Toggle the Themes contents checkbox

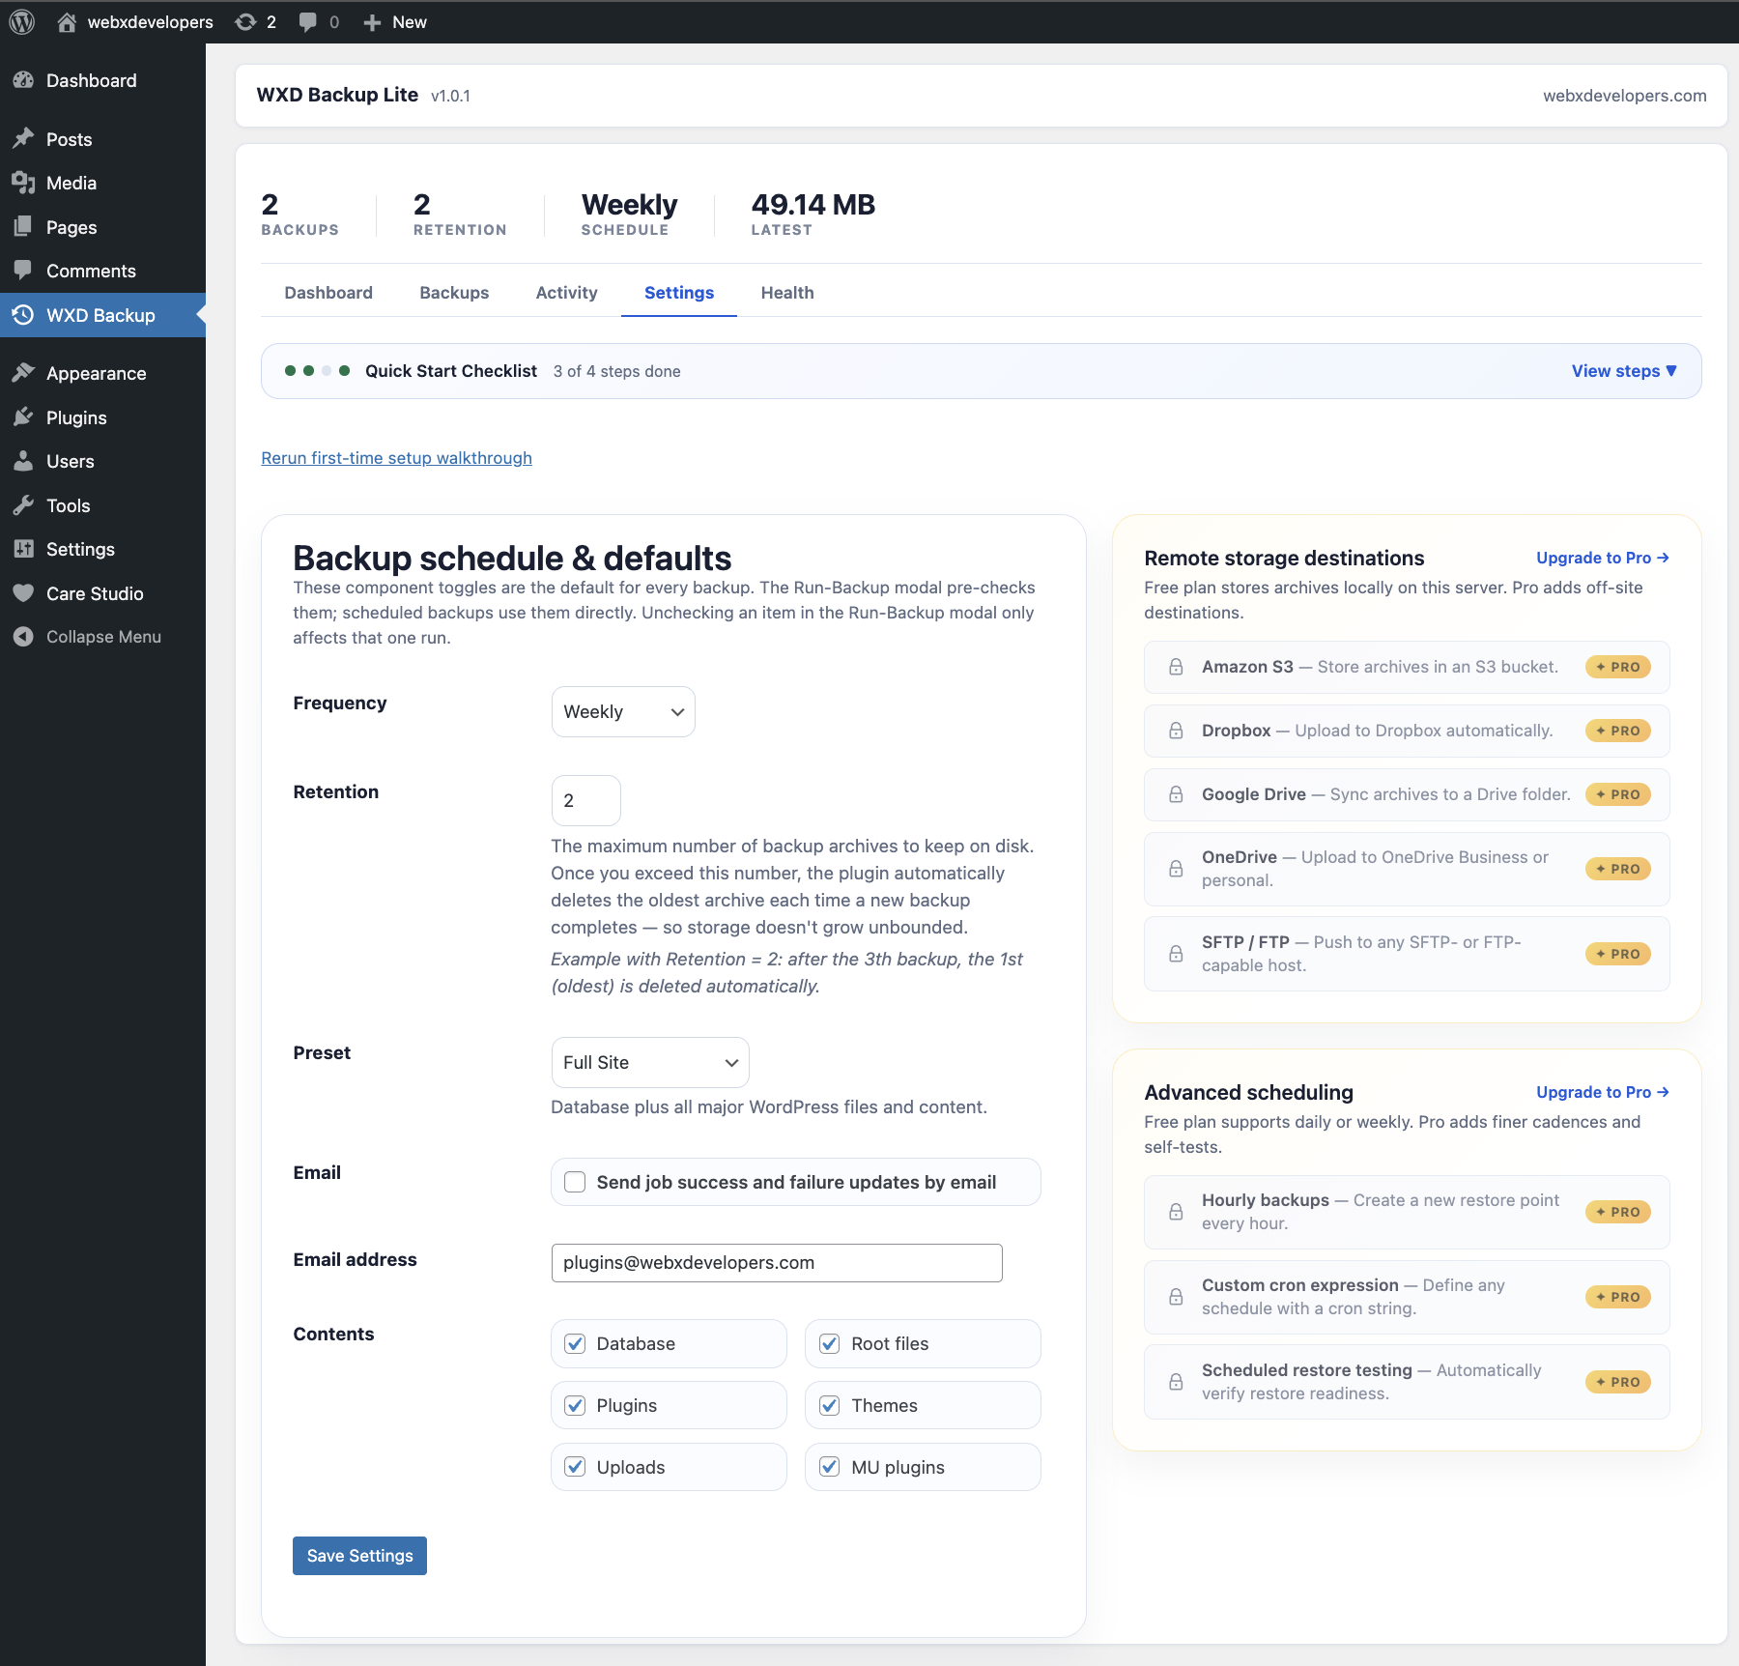(829, 1405)
